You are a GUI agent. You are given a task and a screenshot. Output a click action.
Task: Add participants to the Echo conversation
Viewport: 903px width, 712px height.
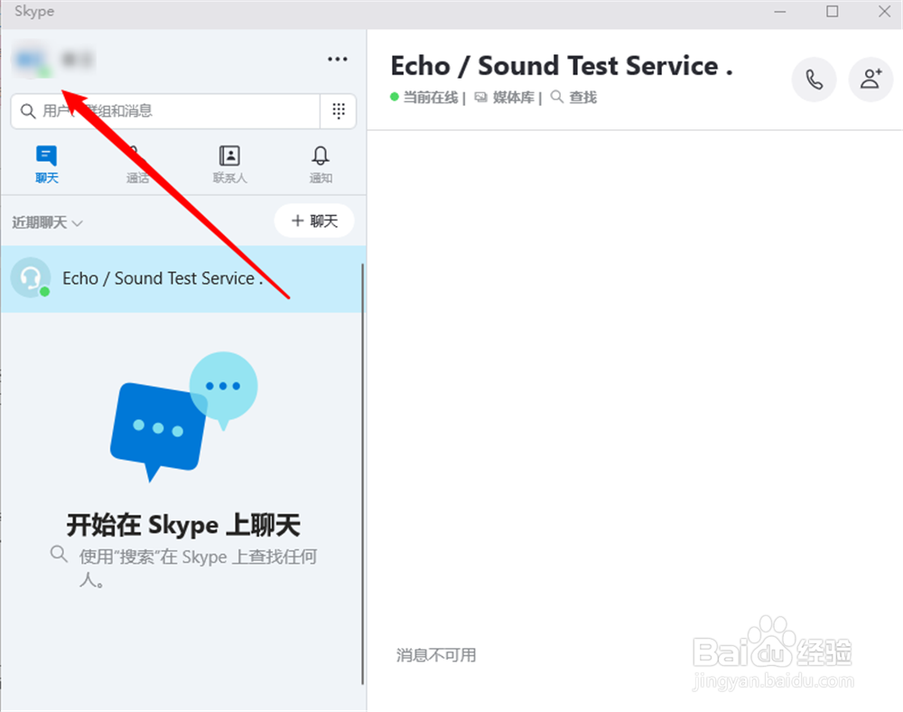870,80
